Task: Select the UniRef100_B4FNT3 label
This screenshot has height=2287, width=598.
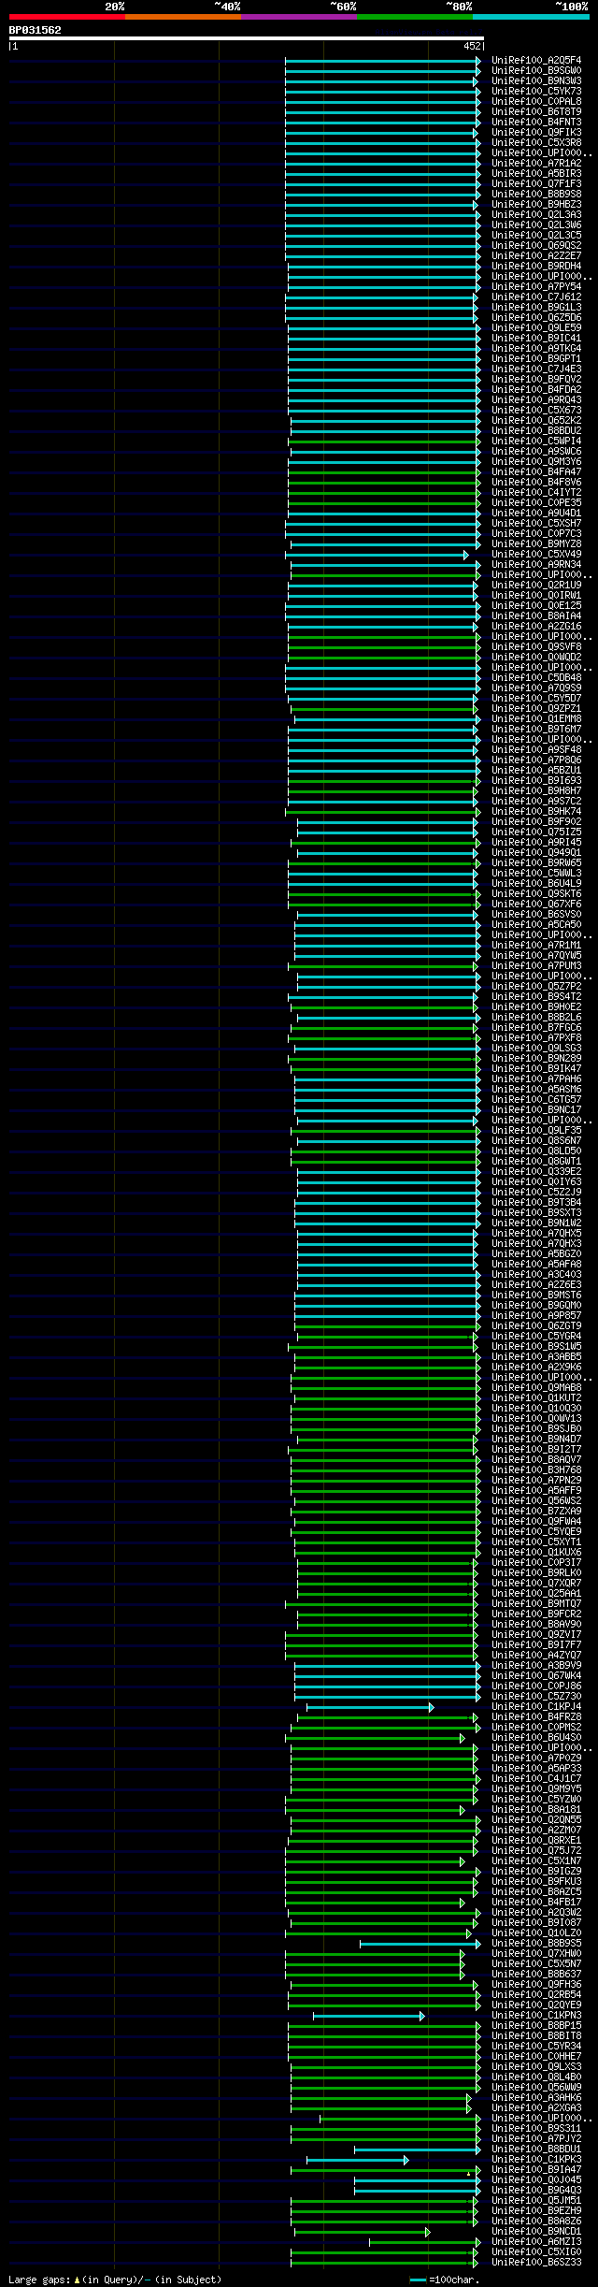Action: [x=536, y=123]
